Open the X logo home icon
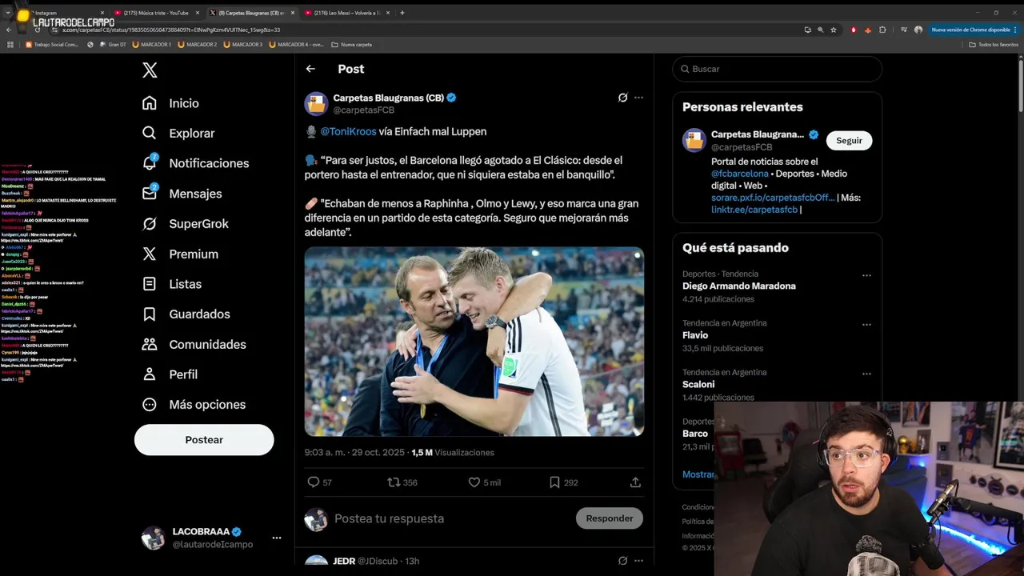Viewport: 1024px width, 576px height. tap(150, 70)
